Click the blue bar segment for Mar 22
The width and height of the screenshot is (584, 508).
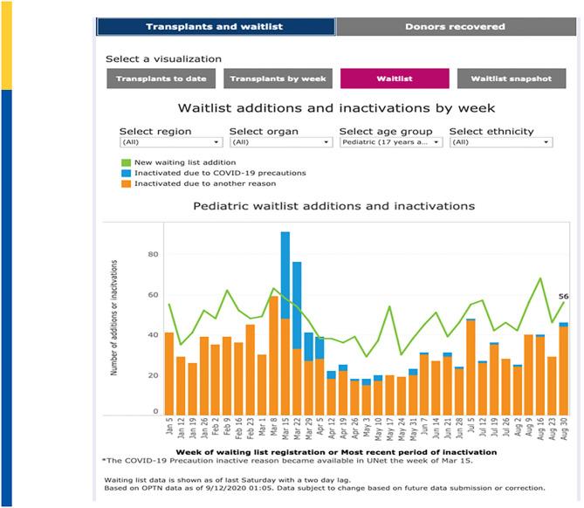click(x=297, y=305)
